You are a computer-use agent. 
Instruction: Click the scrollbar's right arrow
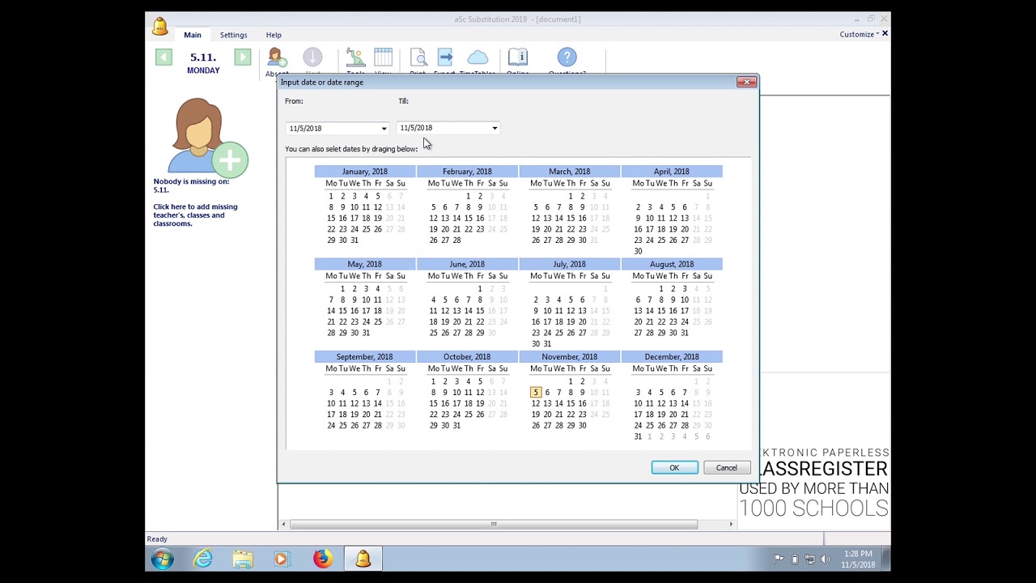click(x=731, y=524)
